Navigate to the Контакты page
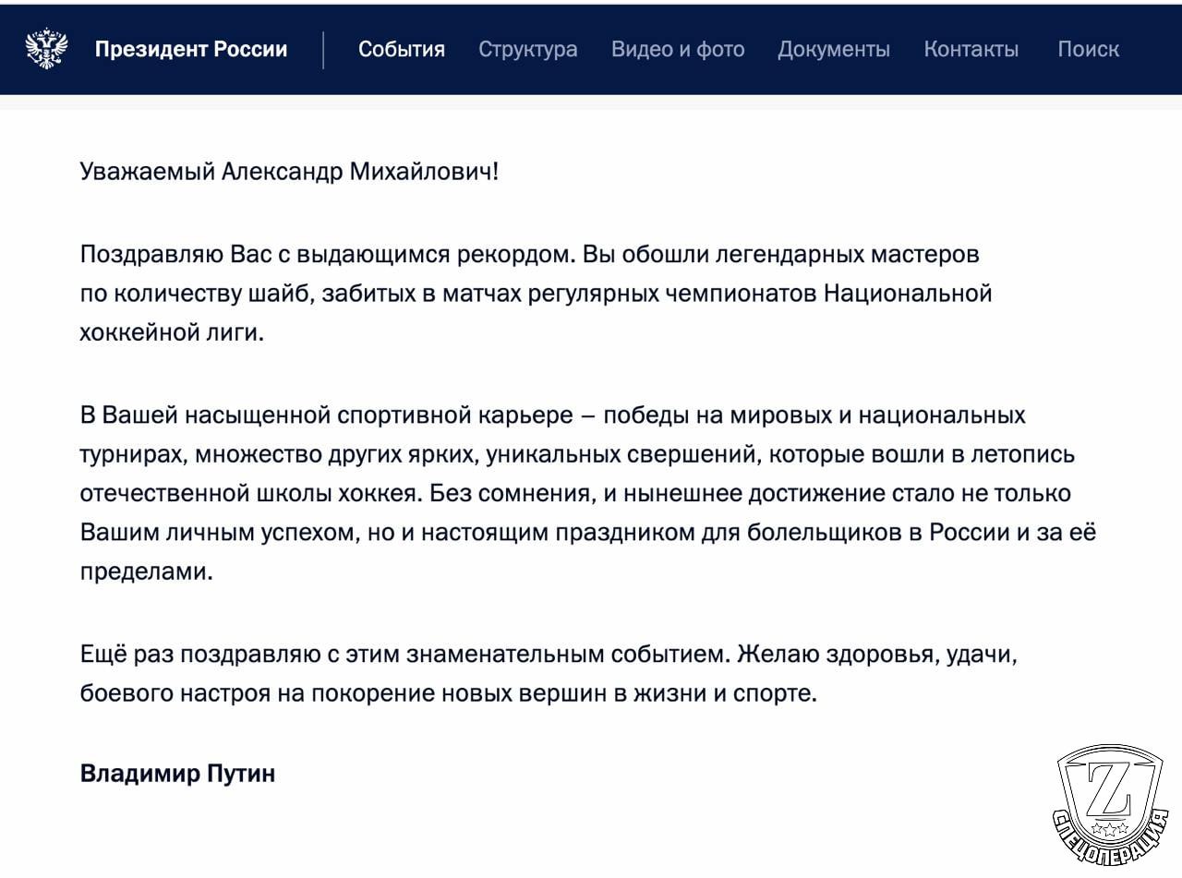This screenshot has width=1182, height=878. [x=971, y=50]
